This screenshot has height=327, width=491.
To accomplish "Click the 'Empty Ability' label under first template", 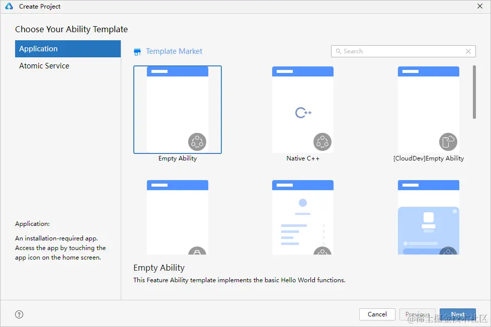I will [178, 158].
